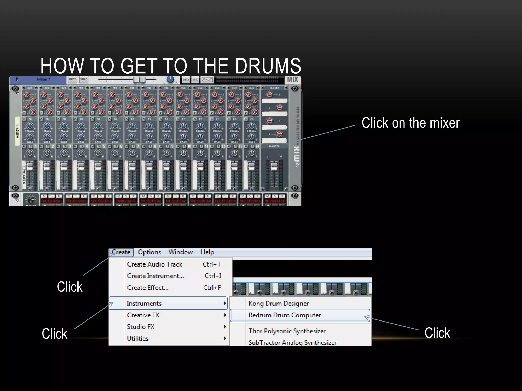Click channel 1 Bass EQ knob
The image size is (522, 391).
pos(30,137)
